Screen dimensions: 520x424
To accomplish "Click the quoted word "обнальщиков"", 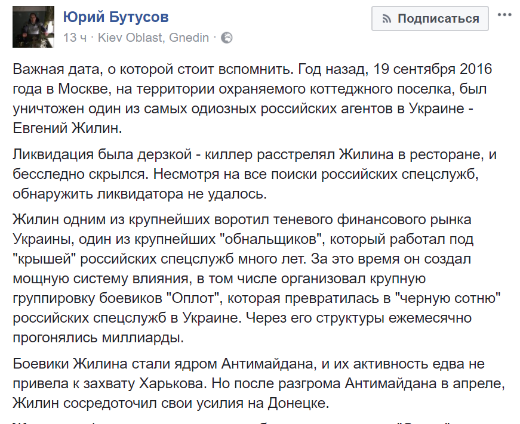I will 272,239.
